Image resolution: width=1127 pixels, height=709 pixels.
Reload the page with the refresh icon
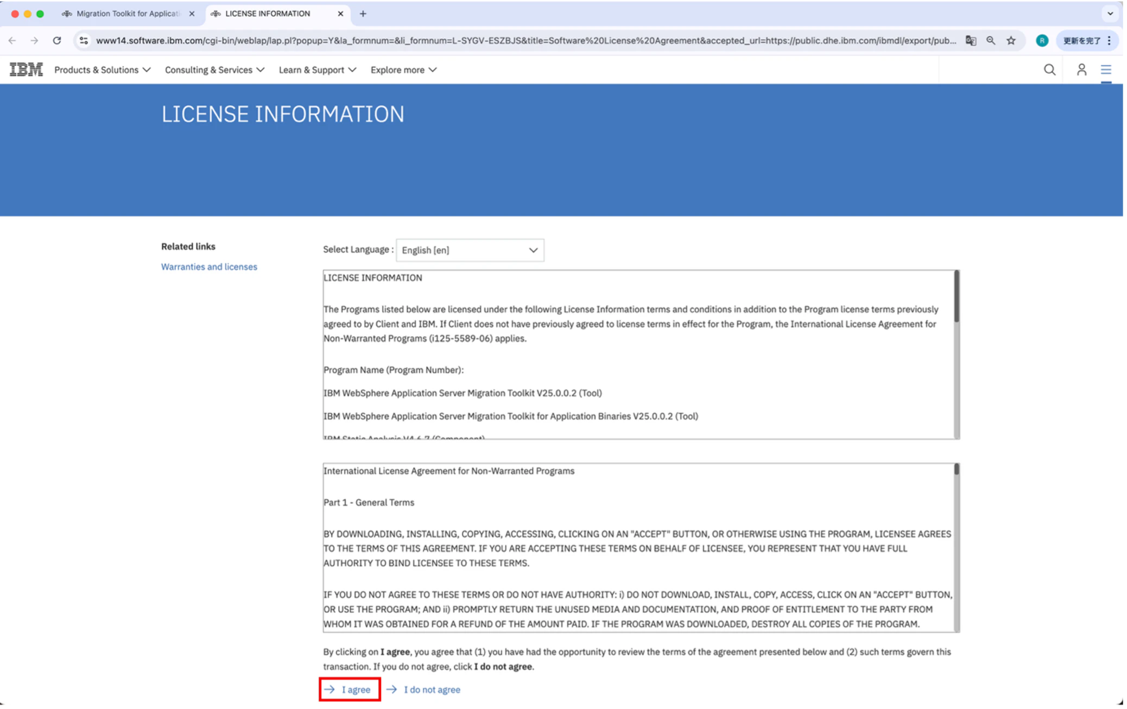coord(57,40)
